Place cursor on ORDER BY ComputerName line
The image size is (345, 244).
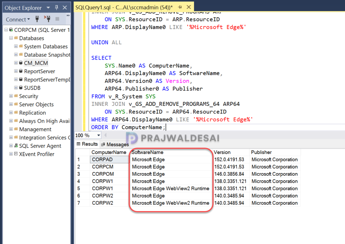(x=128, y=127)
